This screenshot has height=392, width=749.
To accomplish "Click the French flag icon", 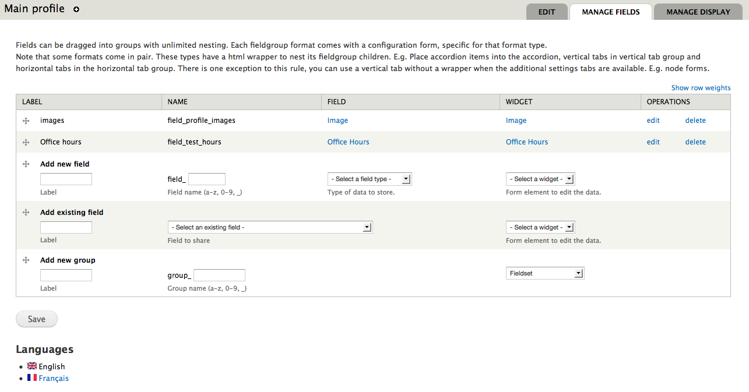I will pos(32,378).
